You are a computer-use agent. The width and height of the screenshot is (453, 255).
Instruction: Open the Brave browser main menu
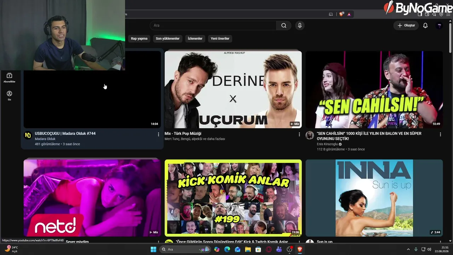[448, 14]
